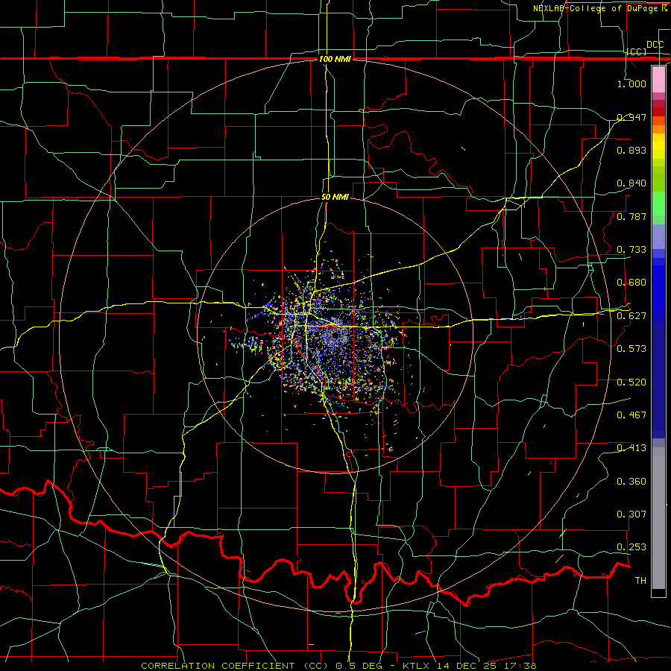Select the 0.680 legend value
Screen dimensions: 671x671
coord(631,283)
